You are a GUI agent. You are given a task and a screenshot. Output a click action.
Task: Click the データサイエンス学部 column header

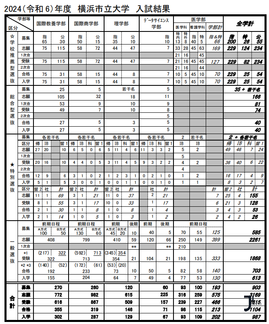(x=156, y=24)
